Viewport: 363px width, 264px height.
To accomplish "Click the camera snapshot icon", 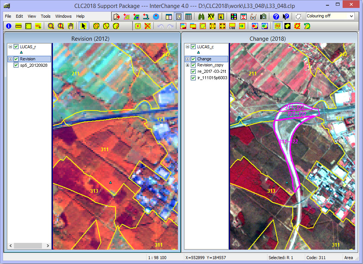I will [263, 17].
